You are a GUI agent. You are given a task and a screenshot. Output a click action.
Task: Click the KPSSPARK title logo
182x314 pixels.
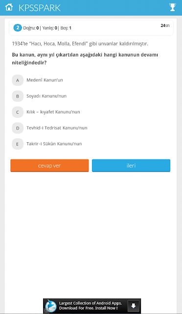tap(40, 8)
